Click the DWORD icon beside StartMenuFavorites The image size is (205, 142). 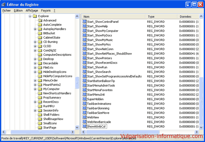(85, 90)
